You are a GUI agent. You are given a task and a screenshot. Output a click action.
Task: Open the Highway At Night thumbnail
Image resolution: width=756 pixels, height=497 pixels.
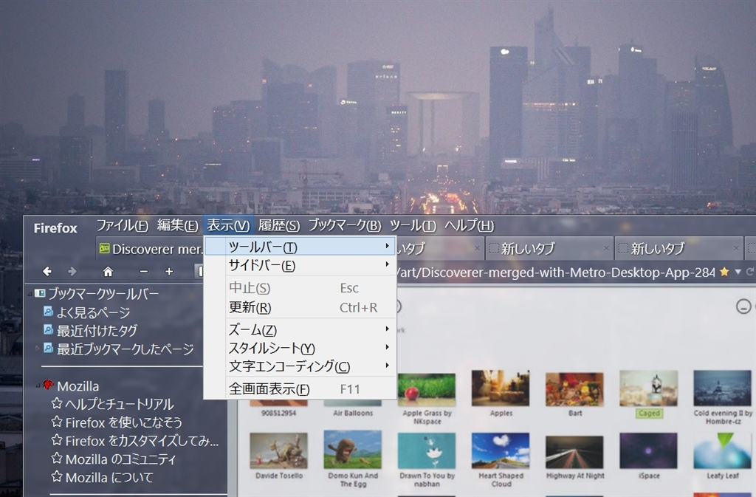click(x=574, y=452)
